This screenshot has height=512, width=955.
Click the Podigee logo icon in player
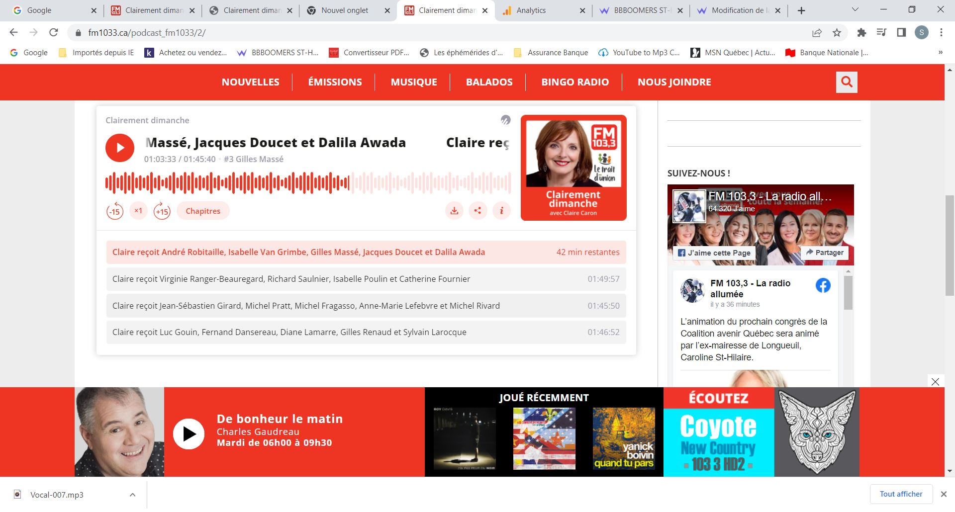(505, 120)
